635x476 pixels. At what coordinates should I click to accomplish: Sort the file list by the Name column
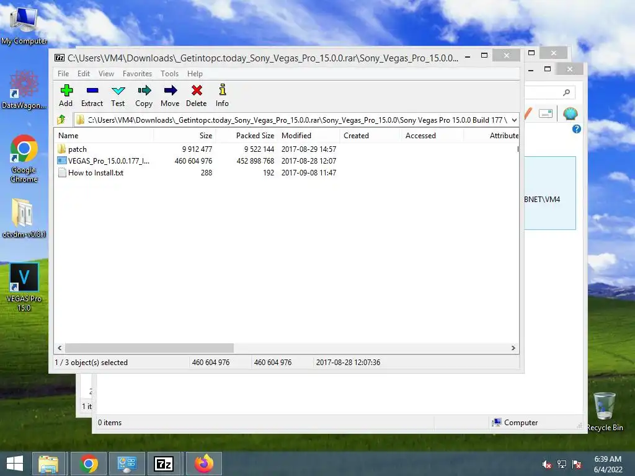(x=104, y=136)
